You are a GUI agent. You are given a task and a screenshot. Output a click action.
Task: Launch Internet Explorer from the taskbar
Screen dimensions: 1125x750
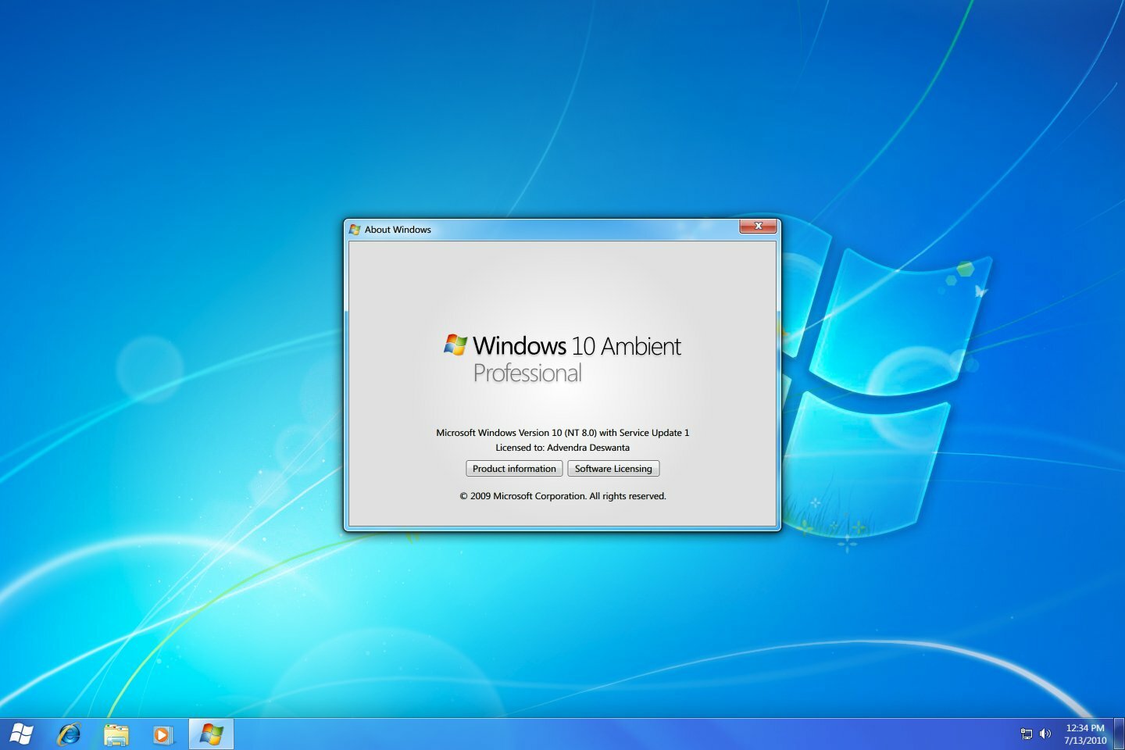(x=70, y=734)
